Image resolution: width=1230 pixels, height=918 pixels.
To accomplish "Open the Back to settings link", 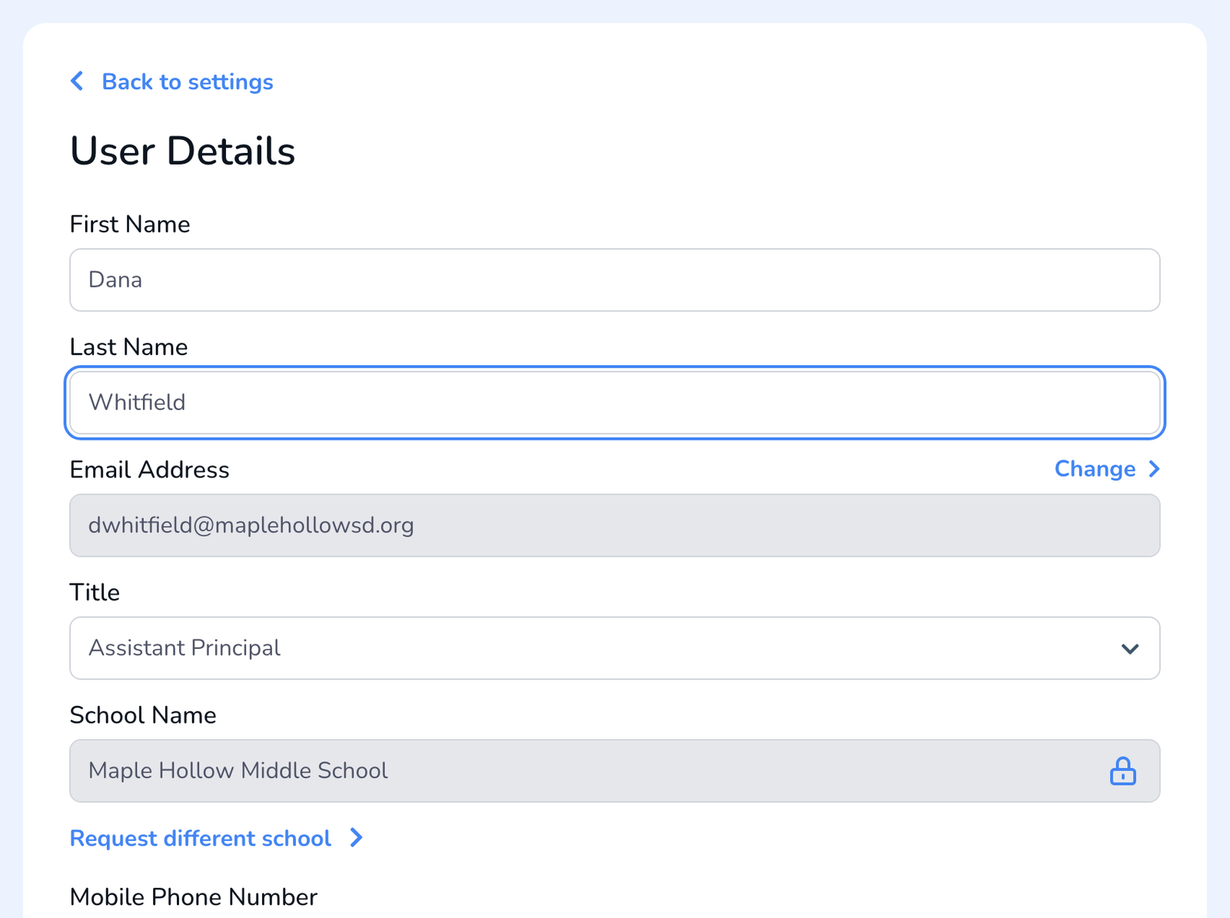I will pyautogui.click(x=187, y=82).
